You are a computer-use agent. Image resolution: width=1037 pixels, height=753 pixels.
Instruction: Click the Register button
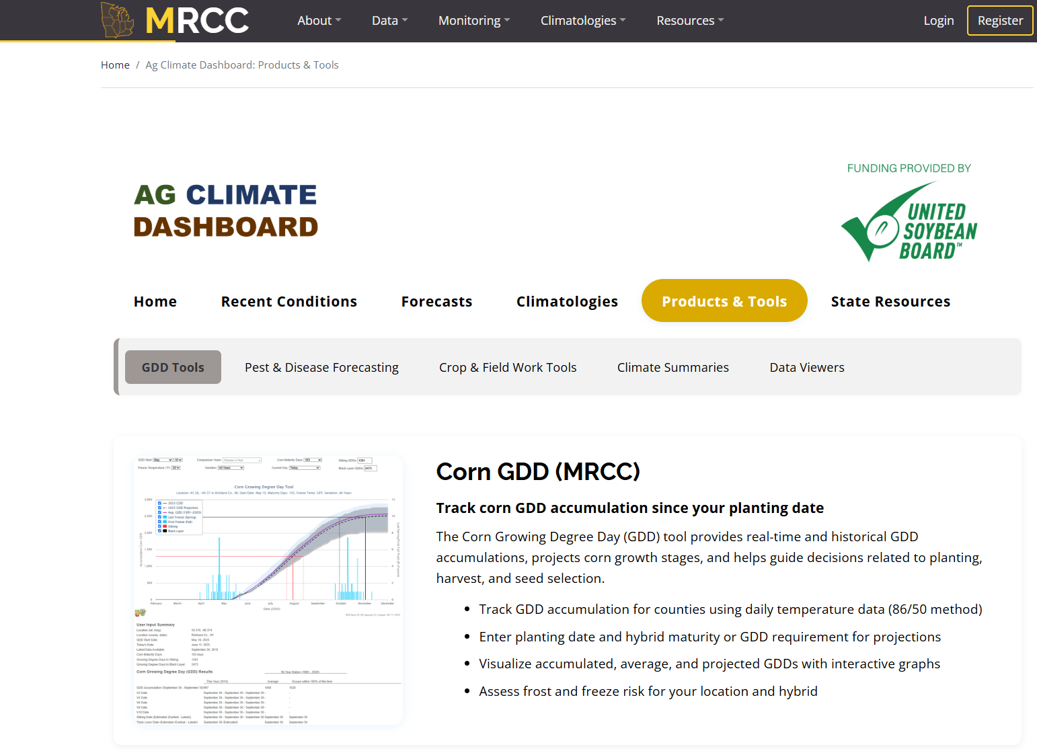click(x=1000, y=21)
